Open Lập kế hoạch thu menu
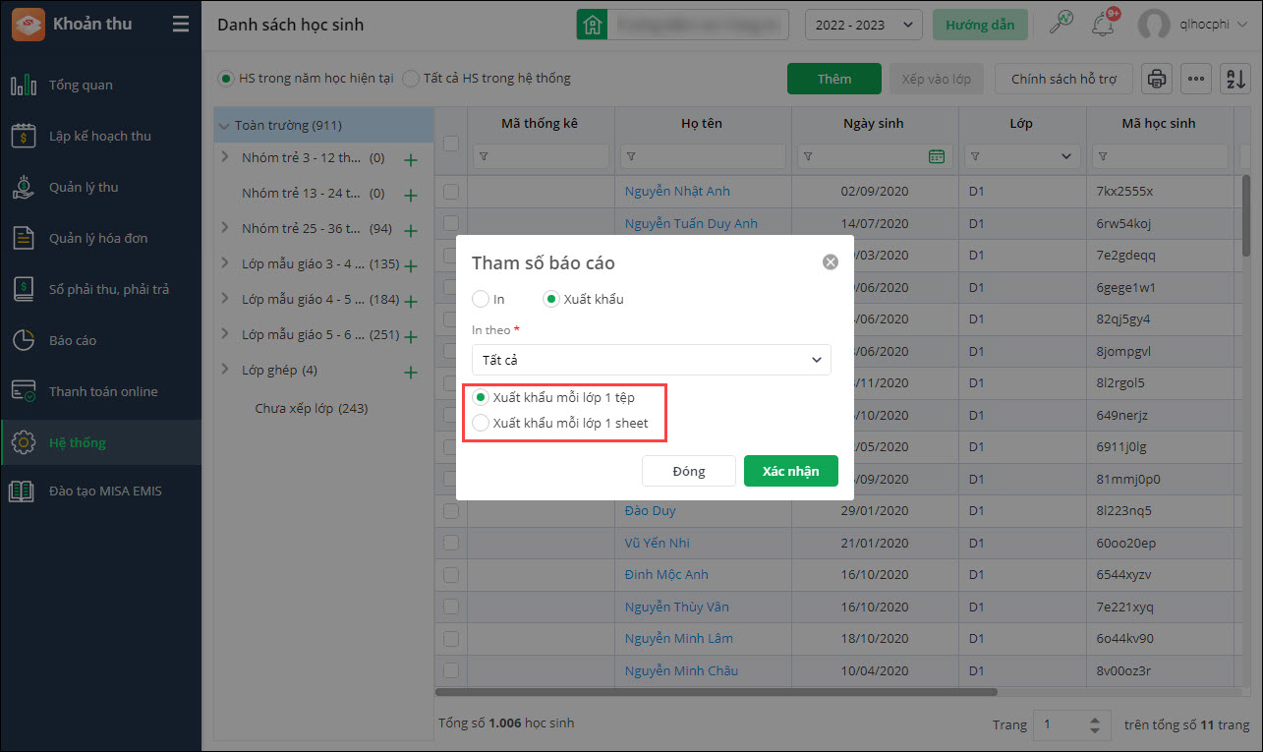This screenshot has width=1263, height=752. 100,137
